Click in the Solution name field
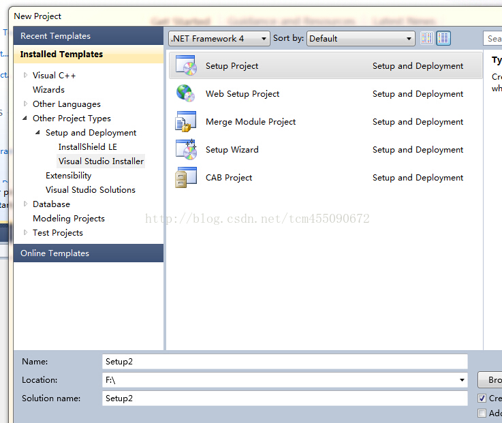The width and height of the screenshot is (502, 423). [x=285, y=398]
